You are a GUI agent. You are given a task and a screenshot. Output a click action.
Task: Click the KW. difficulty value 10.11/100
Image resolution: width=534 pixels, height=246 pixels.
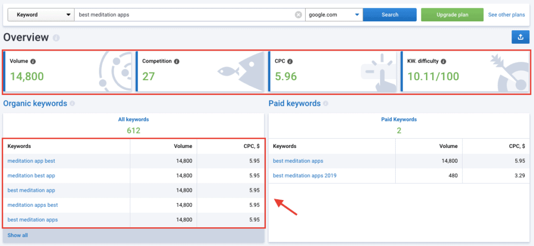click(x=433, y=76)
